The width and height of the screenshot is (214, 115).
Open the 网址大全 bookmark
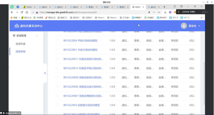pyautogui.click(x=26, y=18)
